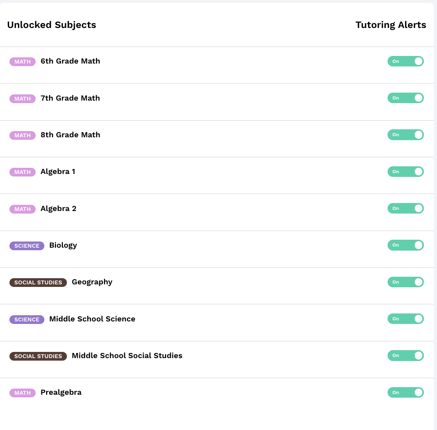Click the Unlocked Subjects heading
This screenshot has width=437, height=430.
click(52, 25)
